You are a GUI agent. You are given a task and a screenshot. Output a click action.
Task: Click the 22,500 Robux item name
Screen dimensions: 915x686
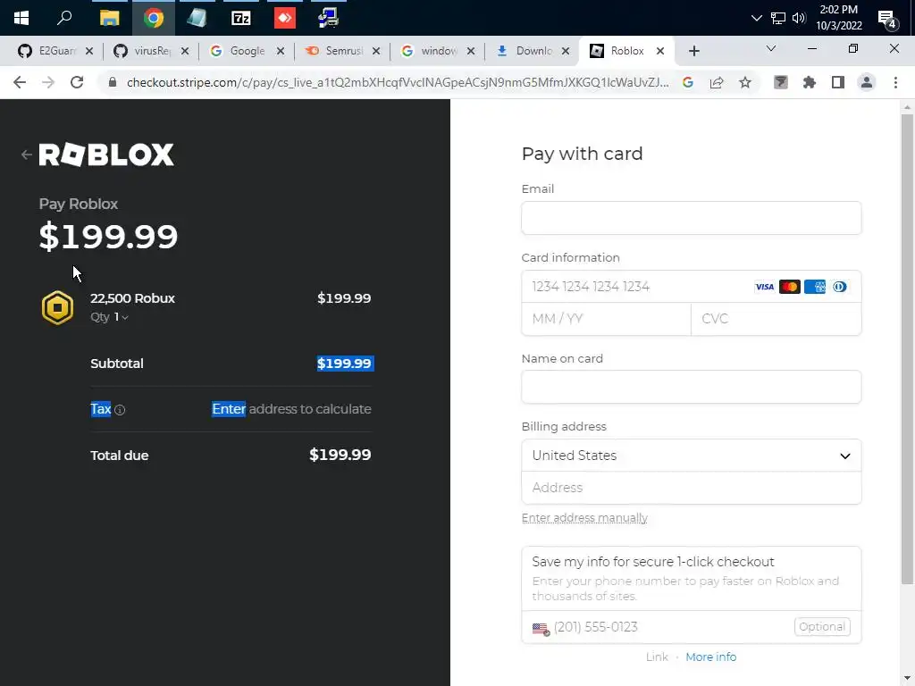pyautogui.click(x=132, y=298)
